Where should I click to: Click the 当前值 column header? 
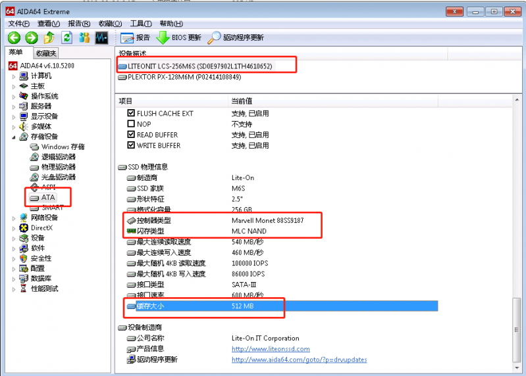tap(333, 101)
